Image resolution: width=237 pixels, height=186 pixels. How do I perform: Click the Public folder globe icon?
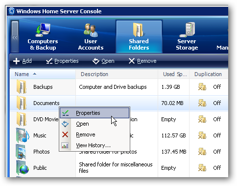click(x=23, y=168)
